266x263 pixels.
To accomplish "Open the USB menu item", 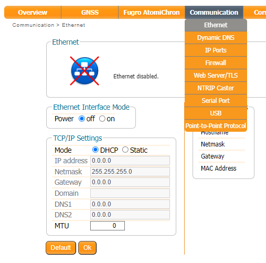I will click(x=216, y=113).
